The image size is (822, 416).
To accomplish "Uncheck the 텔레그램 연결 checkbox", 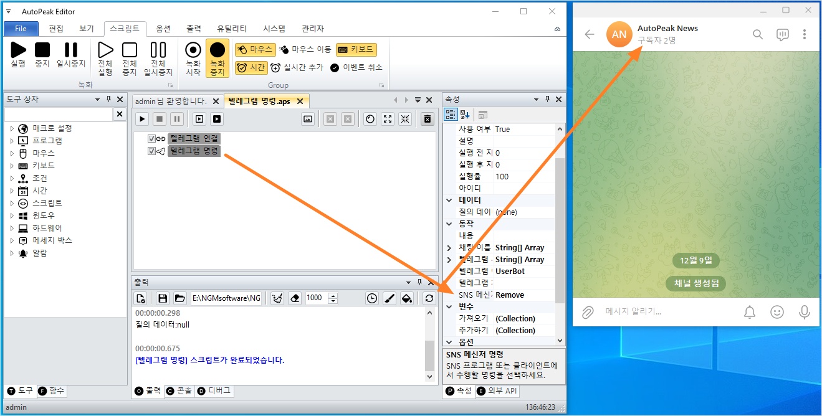I will click(151, 138).
